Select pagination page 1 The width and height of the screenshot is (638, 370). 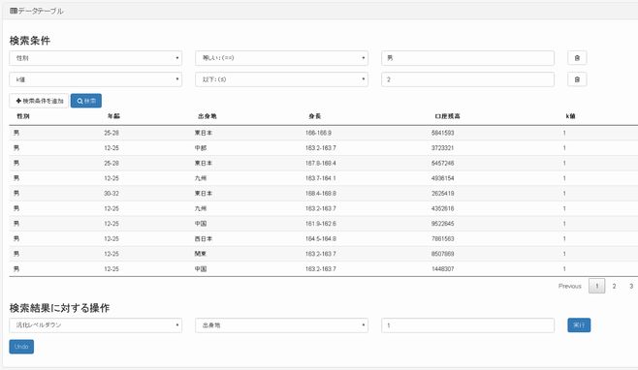click(597, 287)
